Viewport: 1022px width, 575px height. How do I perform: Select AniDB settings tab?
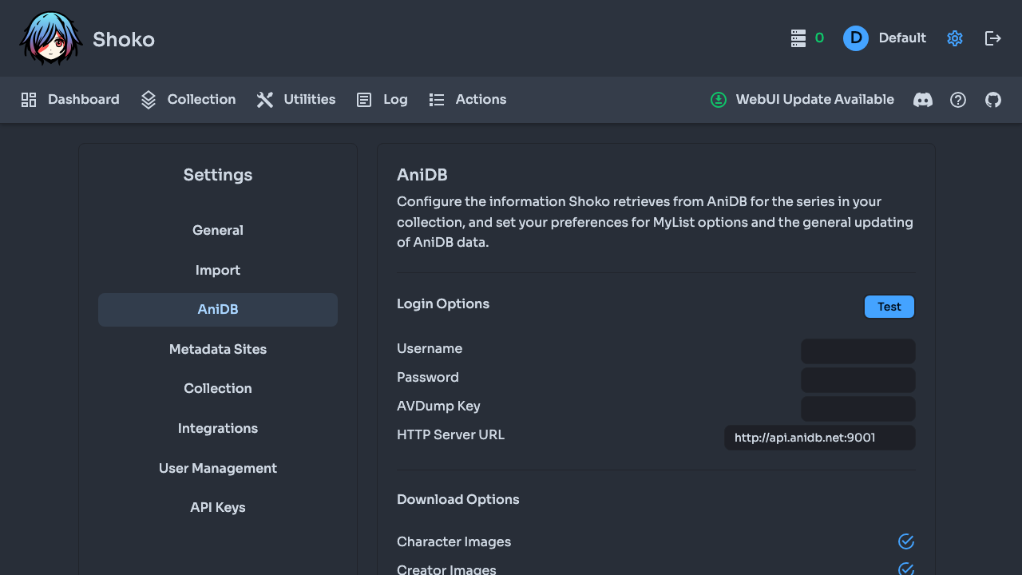coord(218,310)
